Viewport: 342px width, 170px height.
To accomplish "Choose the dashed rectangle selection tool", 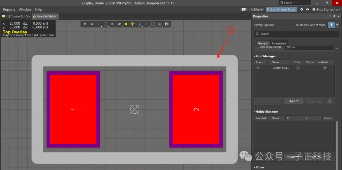I will [105, 24].
